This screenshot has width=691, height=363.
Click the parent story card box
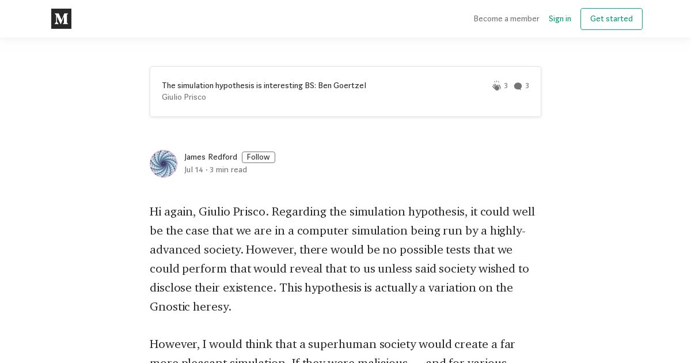[345, 92]
